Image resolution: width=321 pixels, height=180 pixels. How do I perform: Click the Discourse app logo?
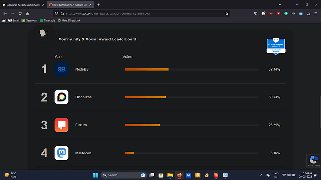(x=61, y=97)
